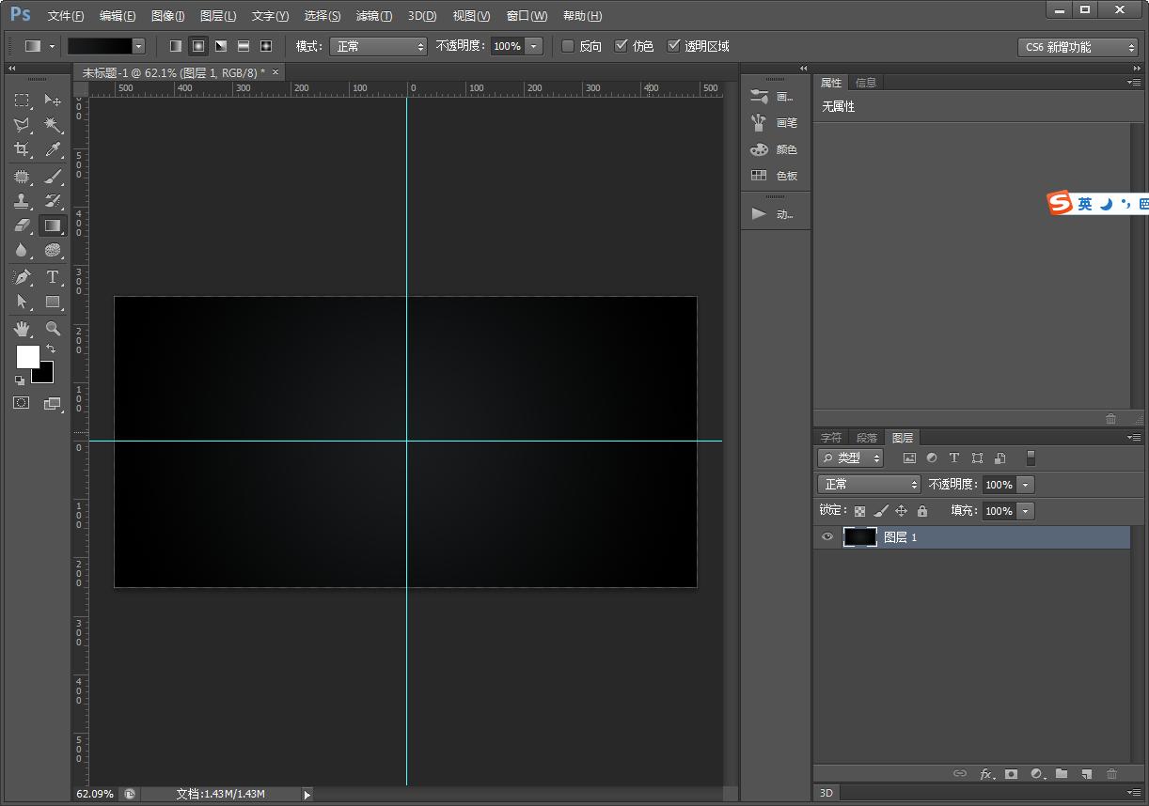
Task: Select the Crop tool
Action: 22,149
